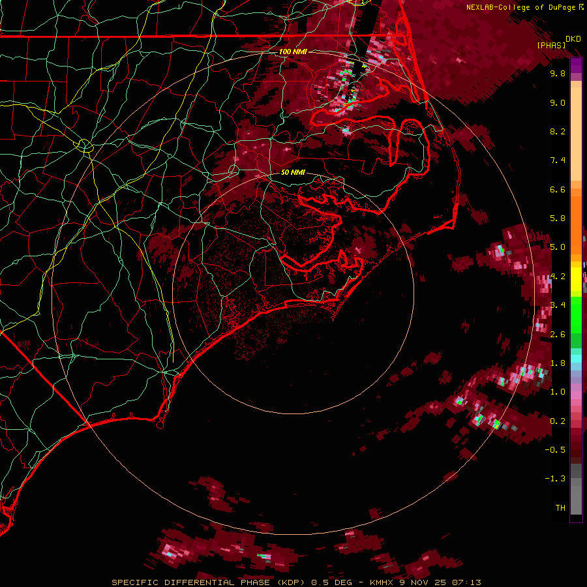Click the [PHAS] legend unit label

tap(551, 46)
